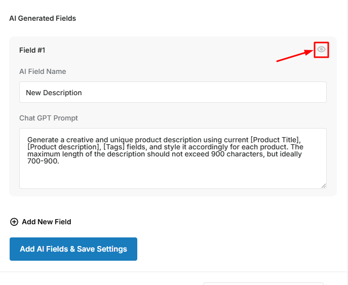
Task: Click the Chat GPT Prompt label
Action: tap(49, 118)
